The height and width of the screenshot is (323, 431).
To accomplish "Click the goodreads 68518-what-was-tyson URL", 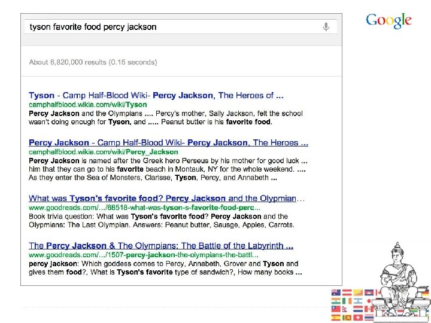I will (144, 208).
